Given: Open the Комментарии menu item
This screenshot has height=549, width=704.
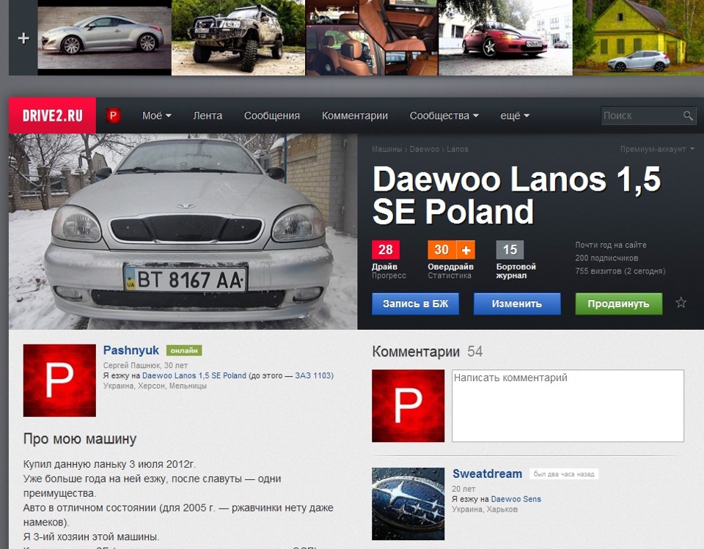Looking at the screenshot, I should 355,116.
